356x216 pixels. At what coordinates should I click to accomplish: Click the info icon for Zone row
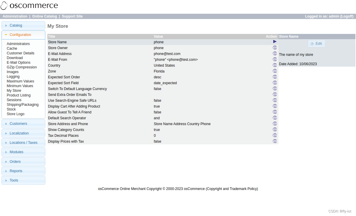[275, 71]
